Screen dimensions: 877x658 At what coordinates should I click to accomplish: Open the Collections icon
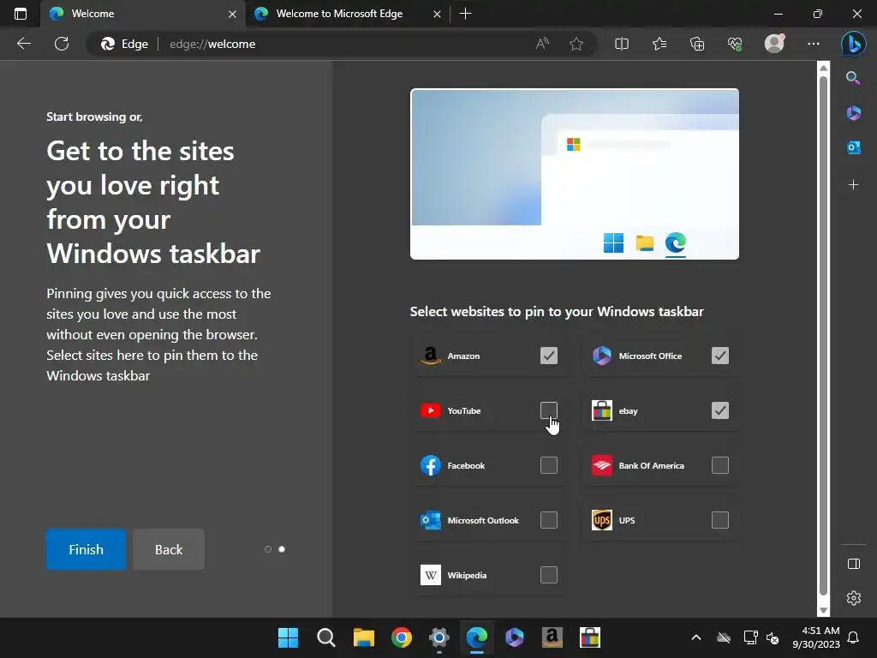(x=697, y=44)
